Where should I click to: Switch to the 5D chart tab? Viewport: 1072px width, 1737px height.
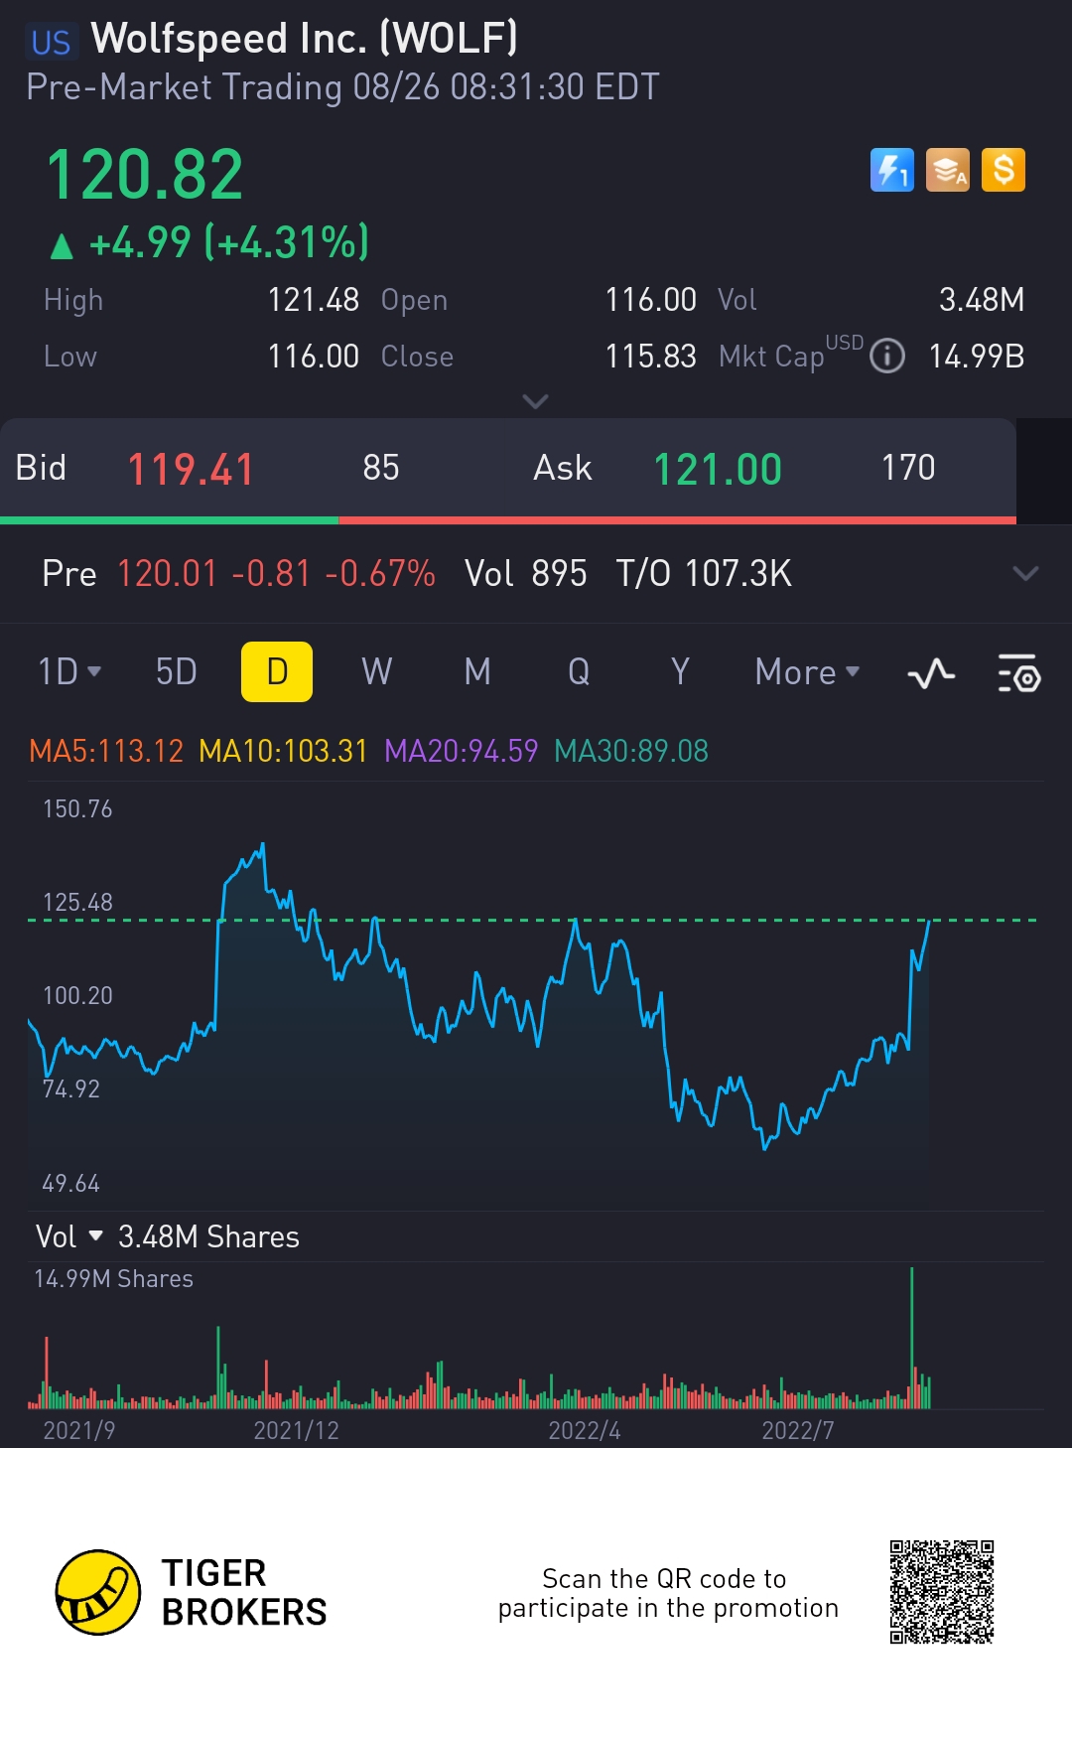(x=177, y=672)
